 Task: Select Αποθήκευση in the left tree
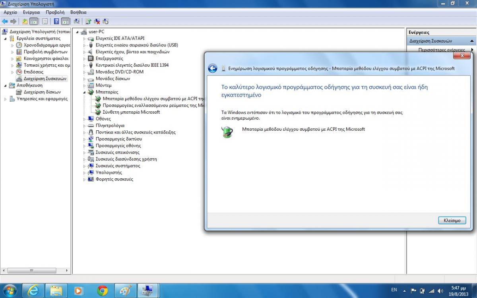coord(29,85)
